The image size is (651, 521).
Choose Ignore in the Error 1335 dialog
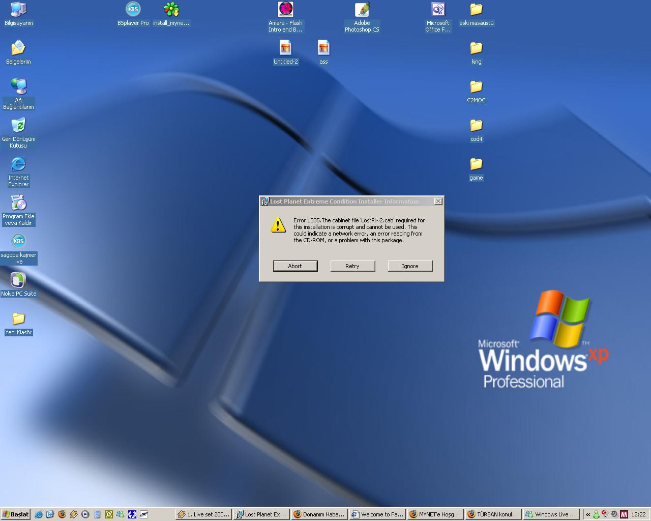(410, 266)
